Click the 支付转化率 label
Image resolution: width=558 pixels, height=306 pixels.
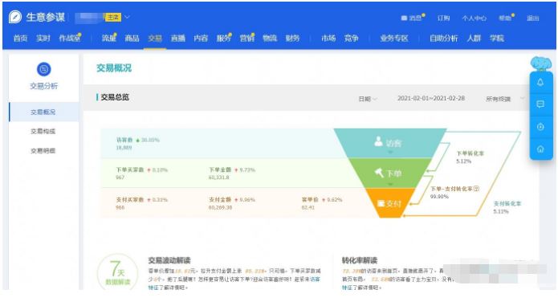507,203
